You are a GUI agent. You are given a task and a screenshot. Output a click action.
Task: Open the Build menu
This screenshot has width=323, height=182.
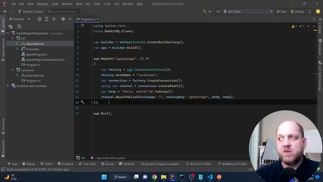point(79,4)
